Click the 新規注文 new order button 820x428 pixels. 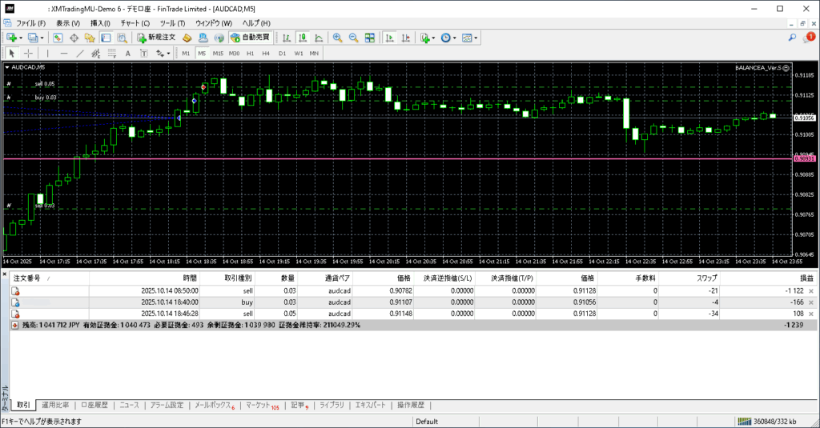(x=155, y=38)
